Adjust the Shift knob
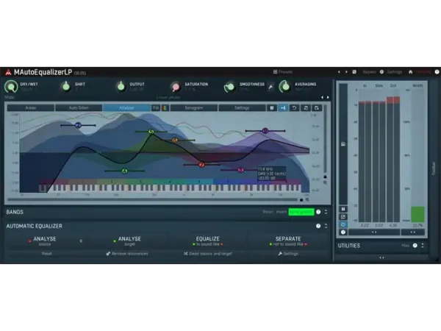Screen dimensions: 441x331 click(x=66, y=86)
